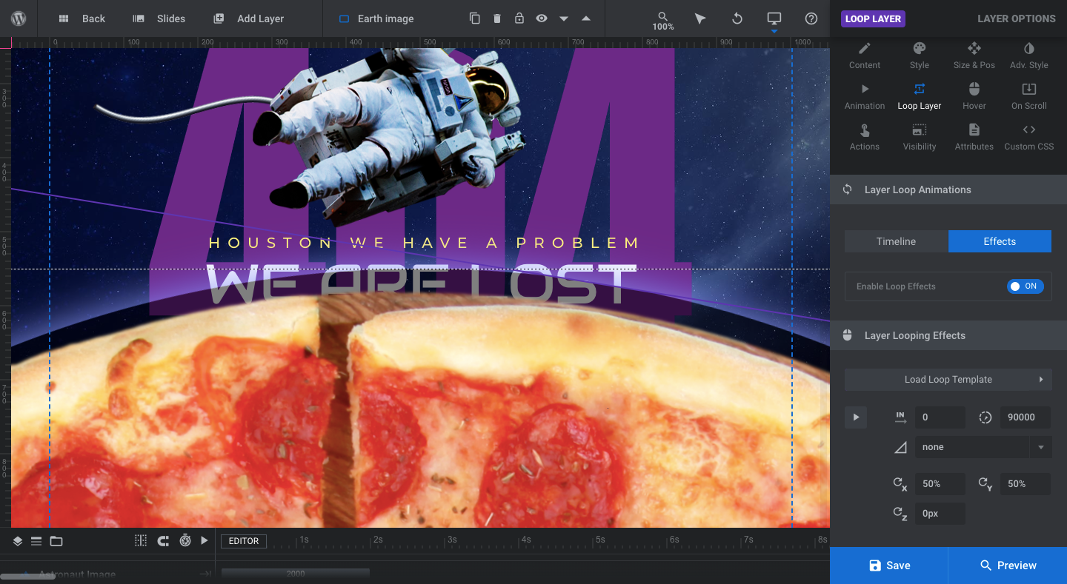Open the WordPress logo menu

coord(18,19)
